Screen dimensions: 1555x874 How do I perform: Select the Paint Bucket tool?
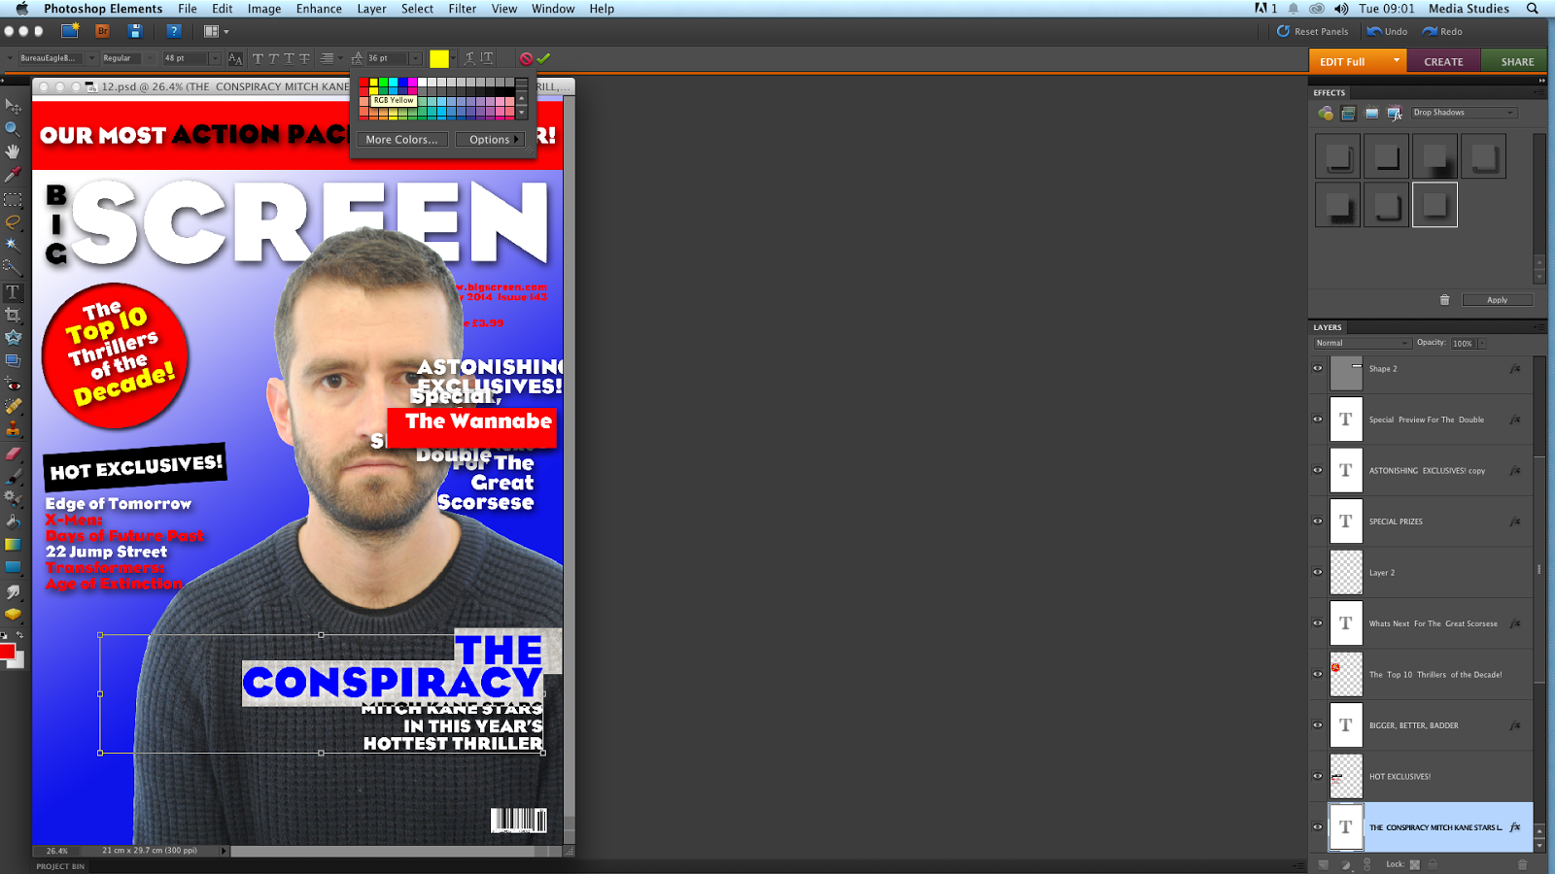click(13, 521)
